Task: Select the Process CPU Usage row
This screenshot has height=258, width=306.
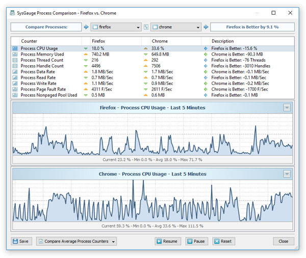Action: 152,48
